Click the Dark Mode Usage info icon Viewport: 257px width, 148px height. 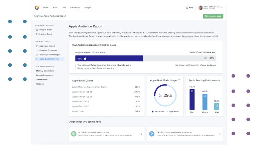pyautogui.click(x=179, y=80)
